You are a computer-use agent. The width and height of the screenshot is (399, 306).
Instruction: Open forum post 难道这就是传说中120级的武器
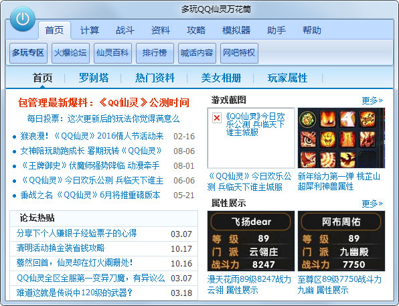[x=74, y=293]
